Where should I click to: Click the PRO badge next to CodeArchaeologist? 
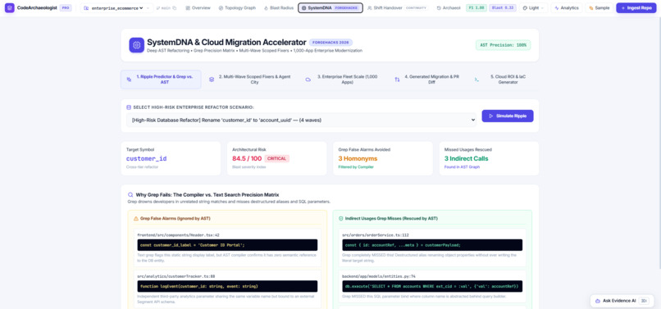(66, 8)
